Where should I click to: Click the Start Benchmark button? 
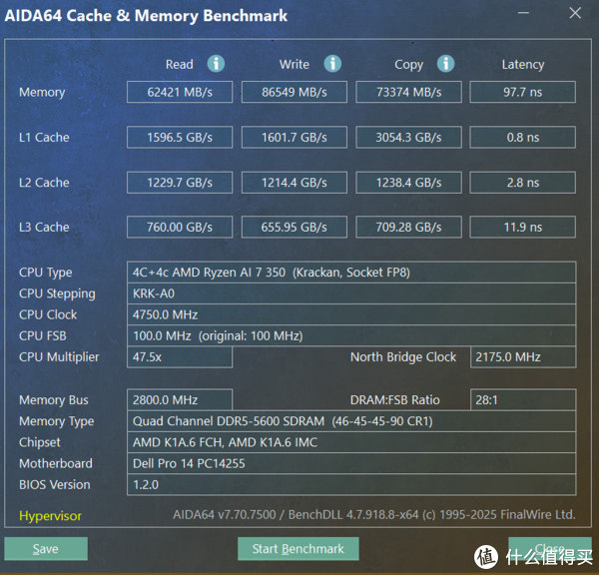coord(298,548)
